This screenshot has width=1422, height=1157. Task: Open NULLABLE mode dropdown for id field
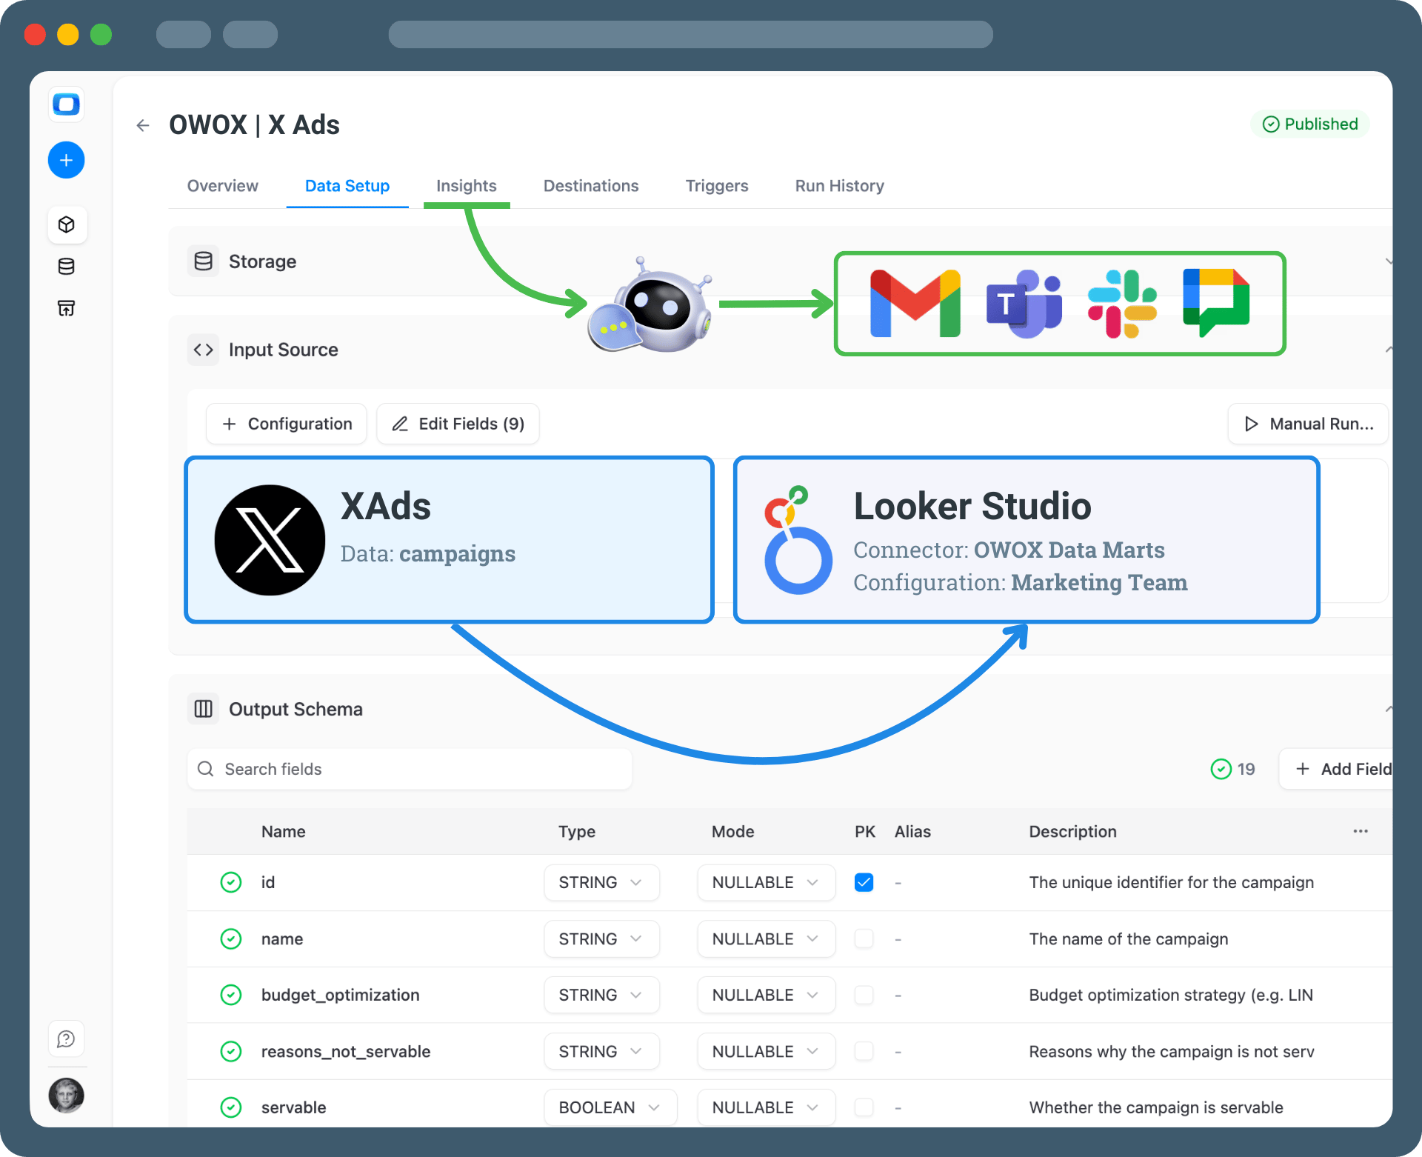(x=766, y=882)
